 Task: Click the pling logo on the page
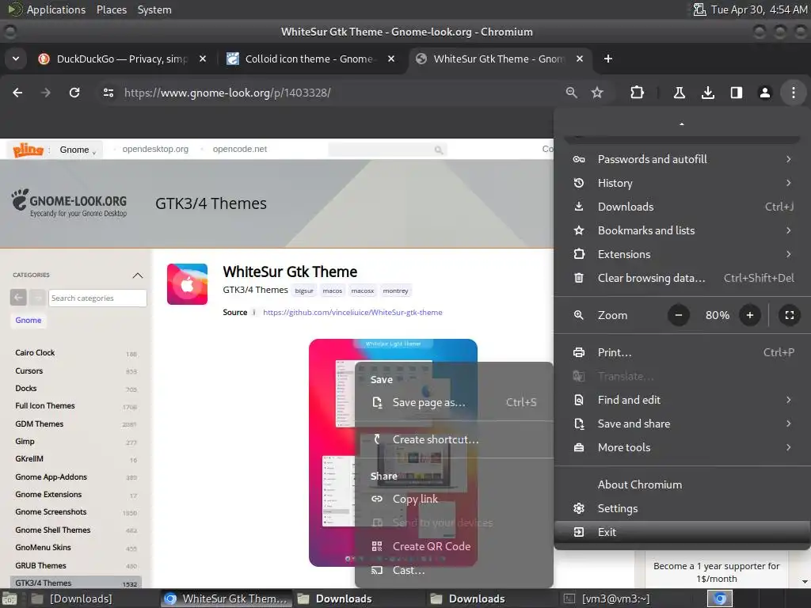coord(28,150)
